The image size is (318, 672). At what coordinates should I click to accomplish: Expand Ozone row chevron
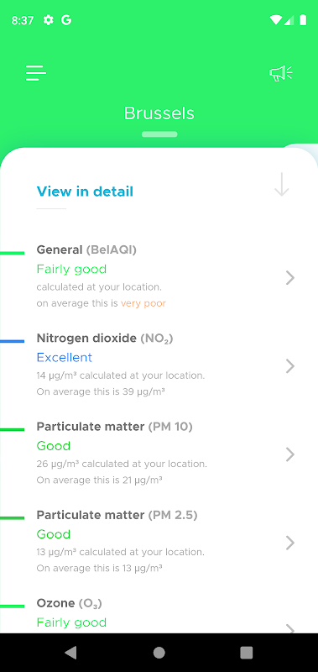(290, 628)
